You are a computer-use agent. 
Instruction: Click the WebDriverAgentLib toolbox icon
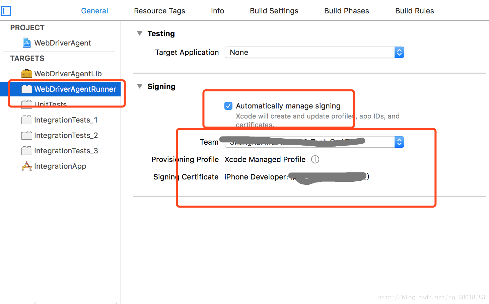click(x=26, y=73)
